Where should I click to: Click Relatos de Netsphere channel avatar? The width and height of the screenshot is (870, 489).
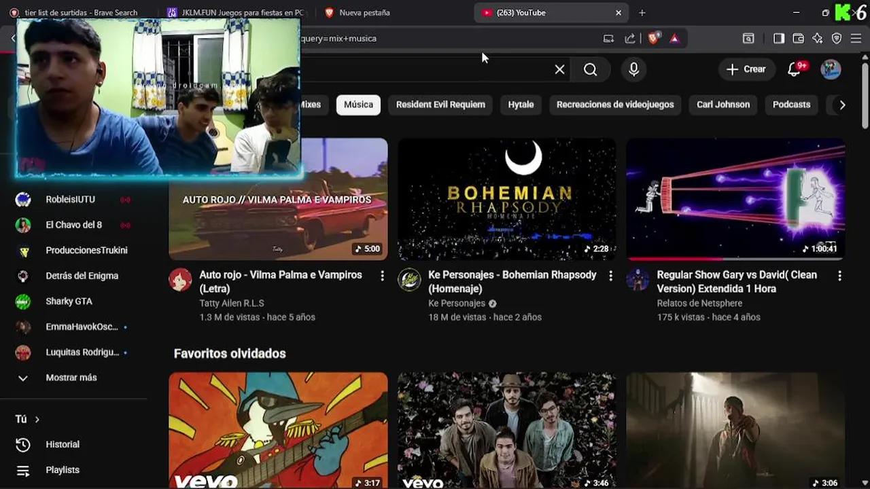click(638, 280)
